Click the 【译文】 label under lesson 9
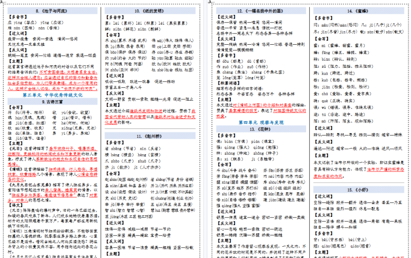 coord(15,205)
